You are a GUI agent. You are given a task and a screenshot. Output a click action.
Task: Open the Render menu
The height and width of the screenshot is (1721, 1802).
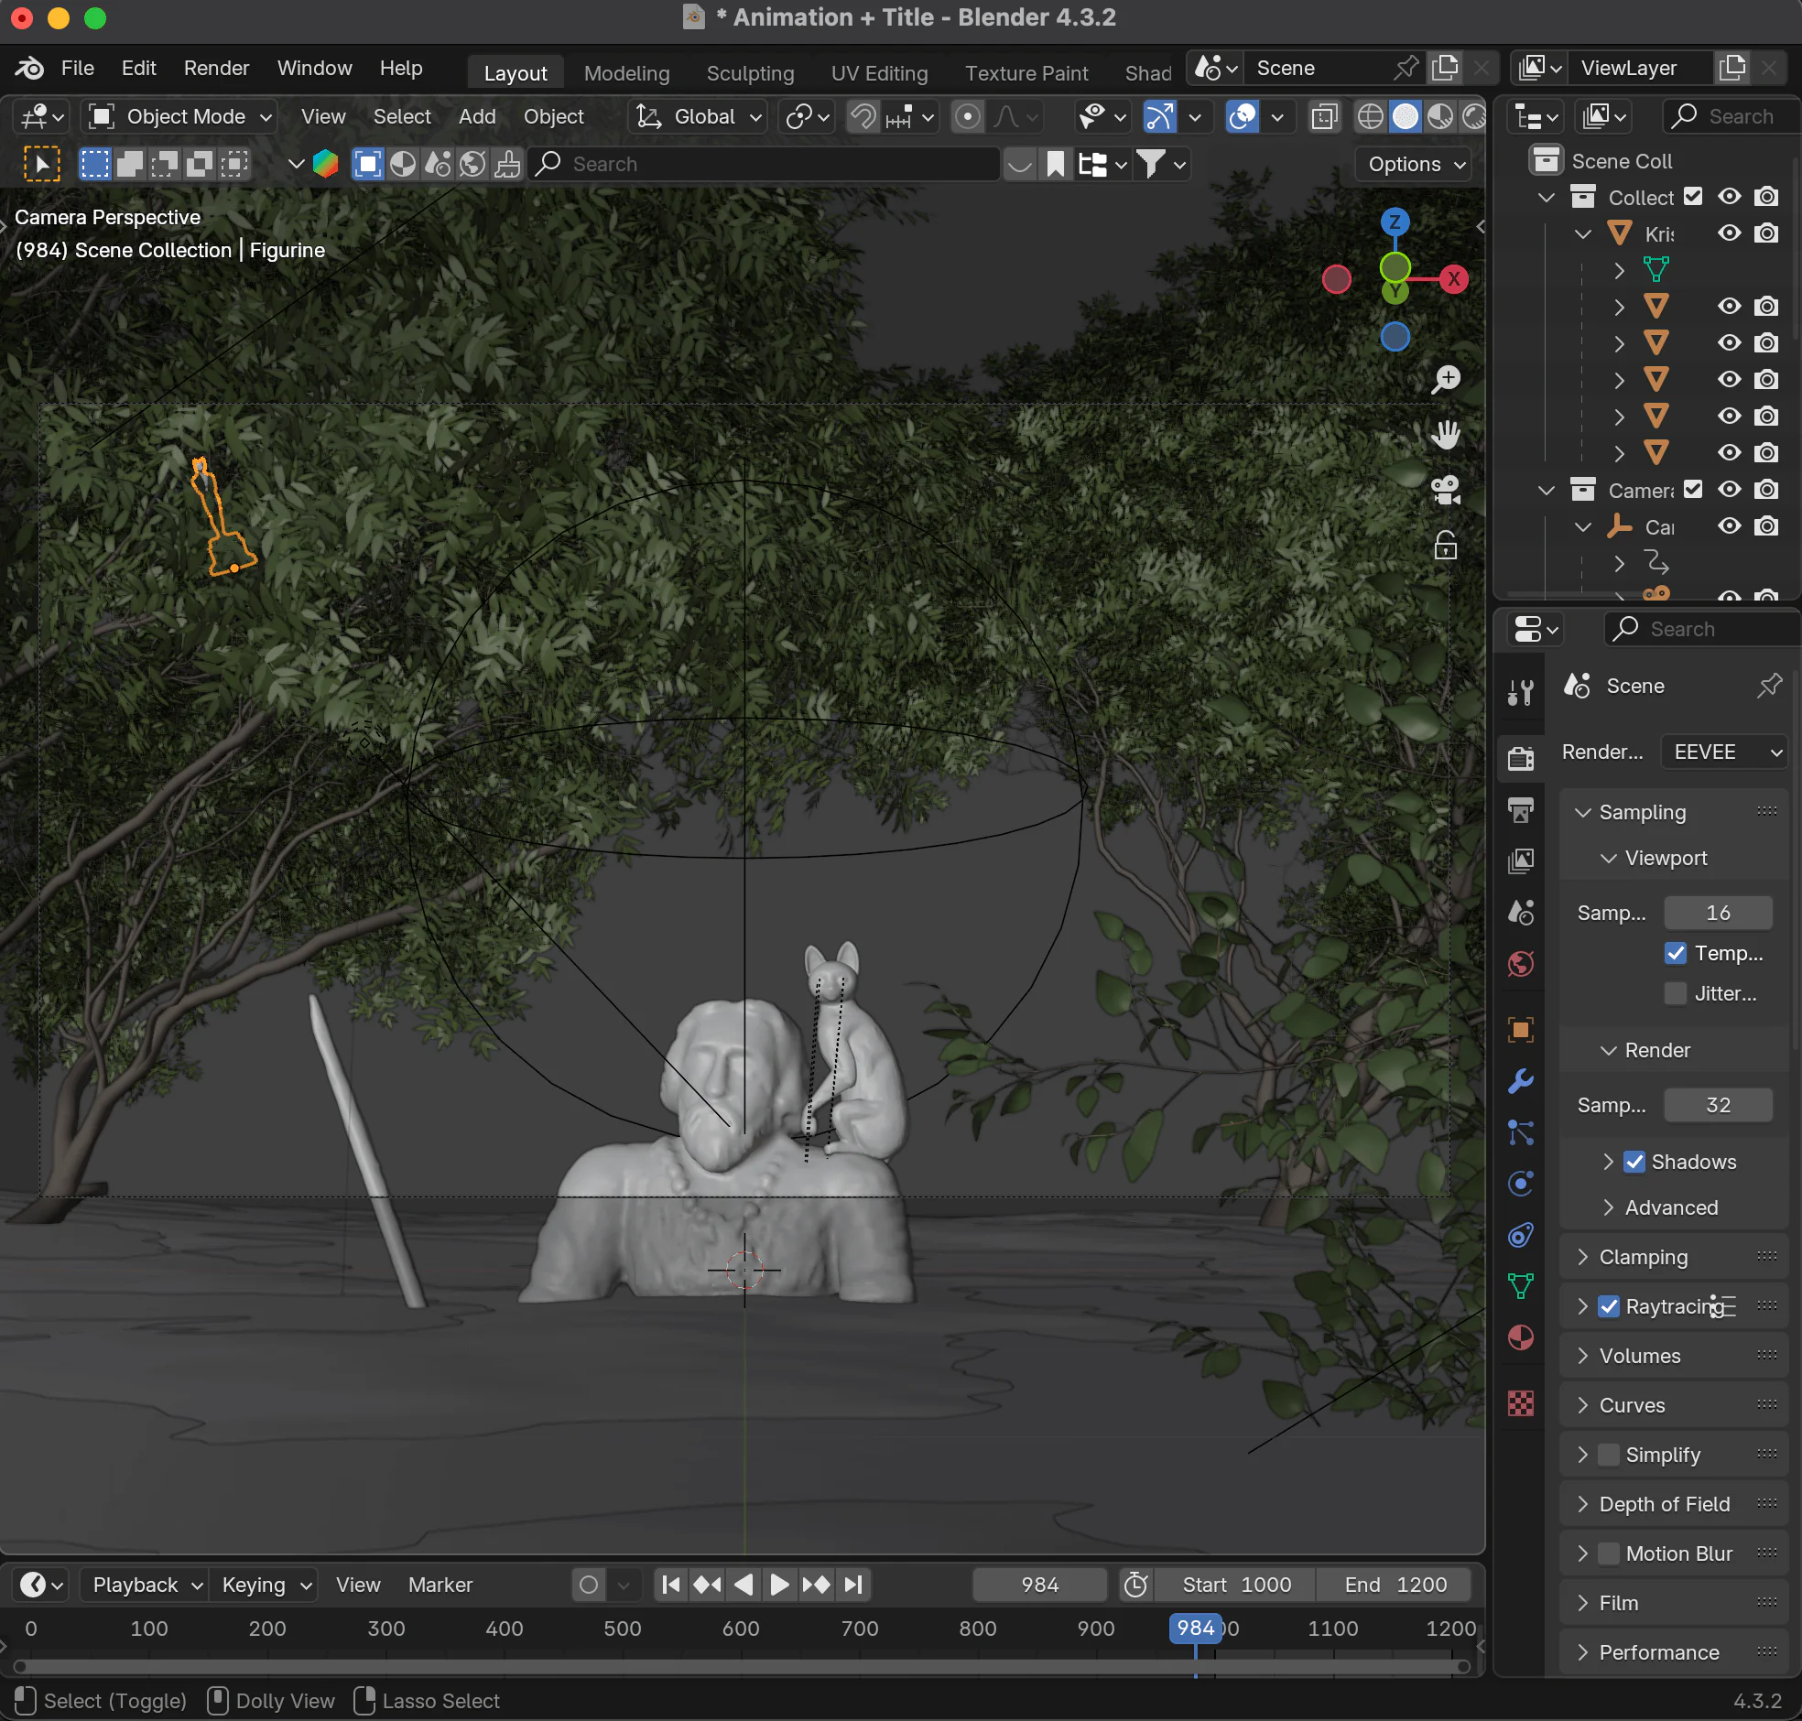215,69
